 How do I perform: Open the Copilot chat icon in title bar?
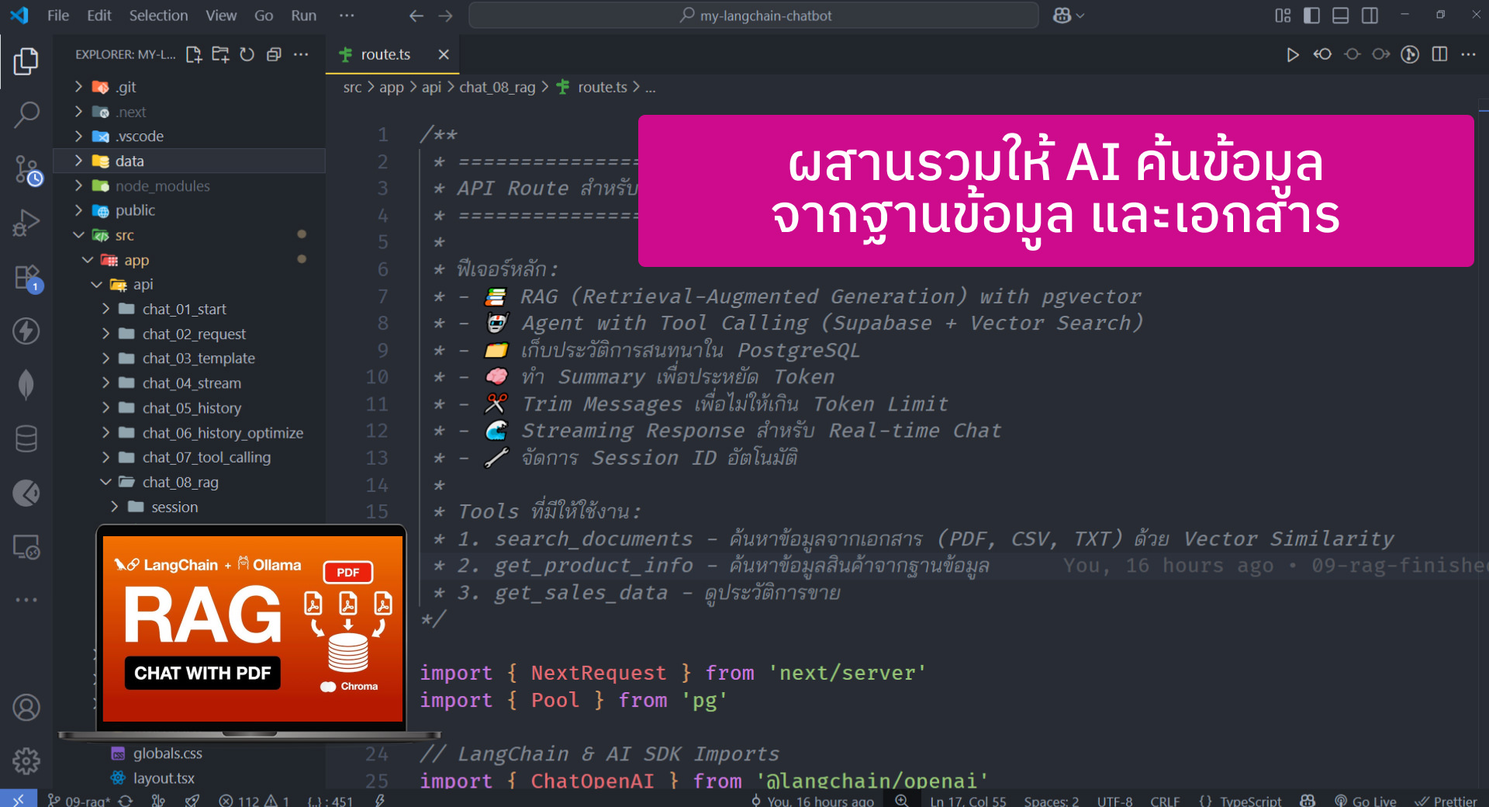[1062, 16]
